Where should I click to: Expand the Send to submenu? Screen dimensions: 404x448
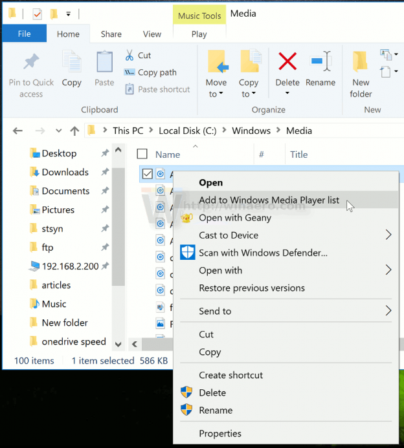[388, 310]
